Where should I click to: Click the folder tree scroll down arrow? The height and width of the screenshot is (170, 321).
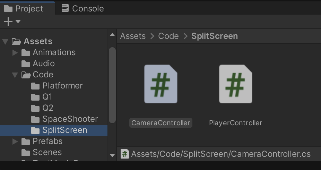click(112, 155)
